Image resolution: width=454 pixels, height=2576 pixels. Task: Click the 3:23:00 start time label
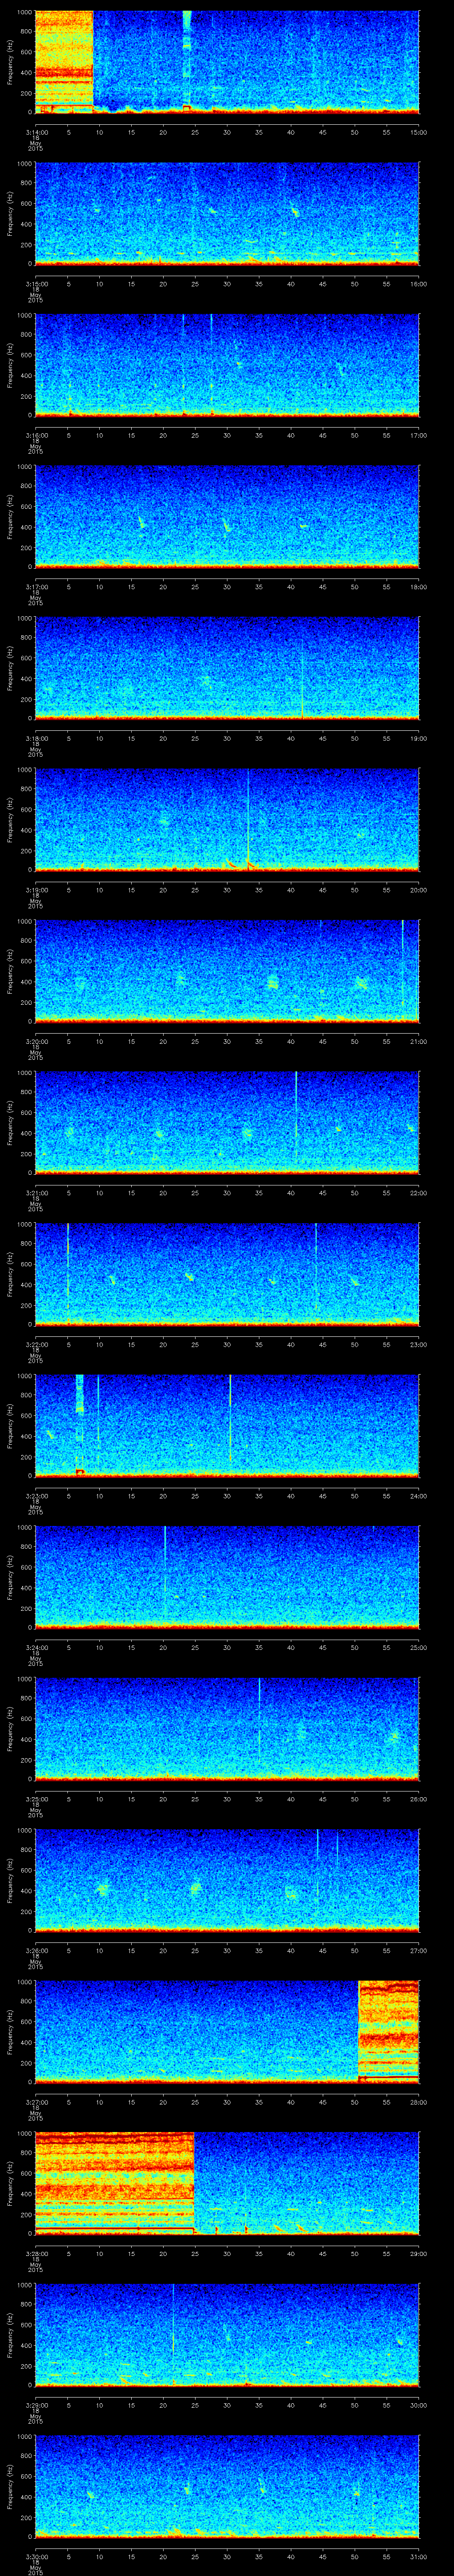click(x=36, y=1496)
